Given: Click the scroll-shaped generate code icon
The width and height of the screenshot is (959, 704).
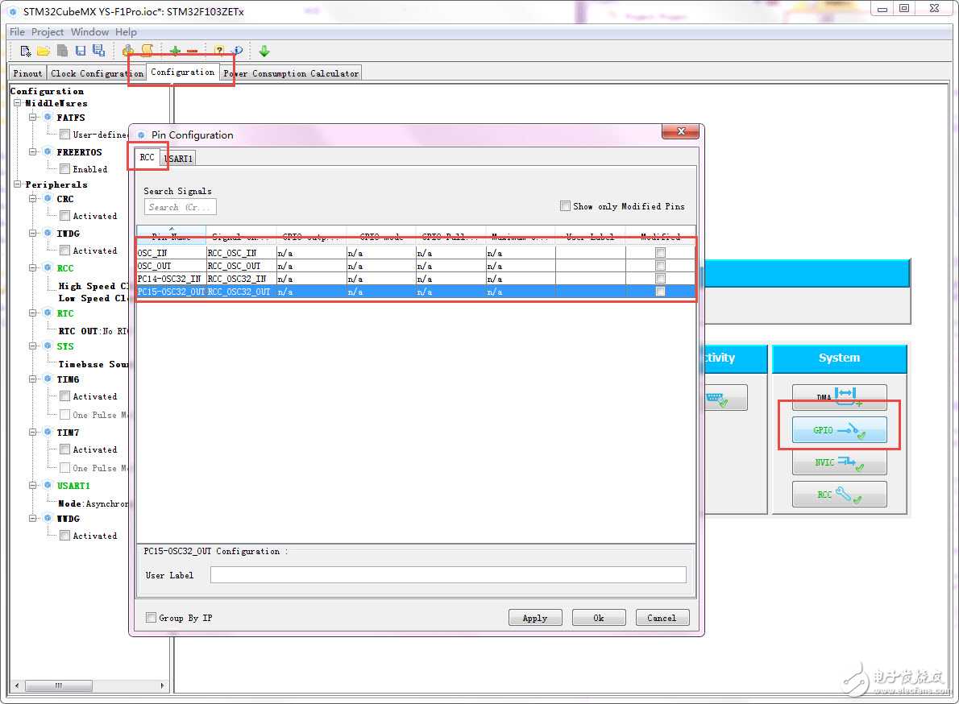Looking at the screenshot, I should click(147, 51).
